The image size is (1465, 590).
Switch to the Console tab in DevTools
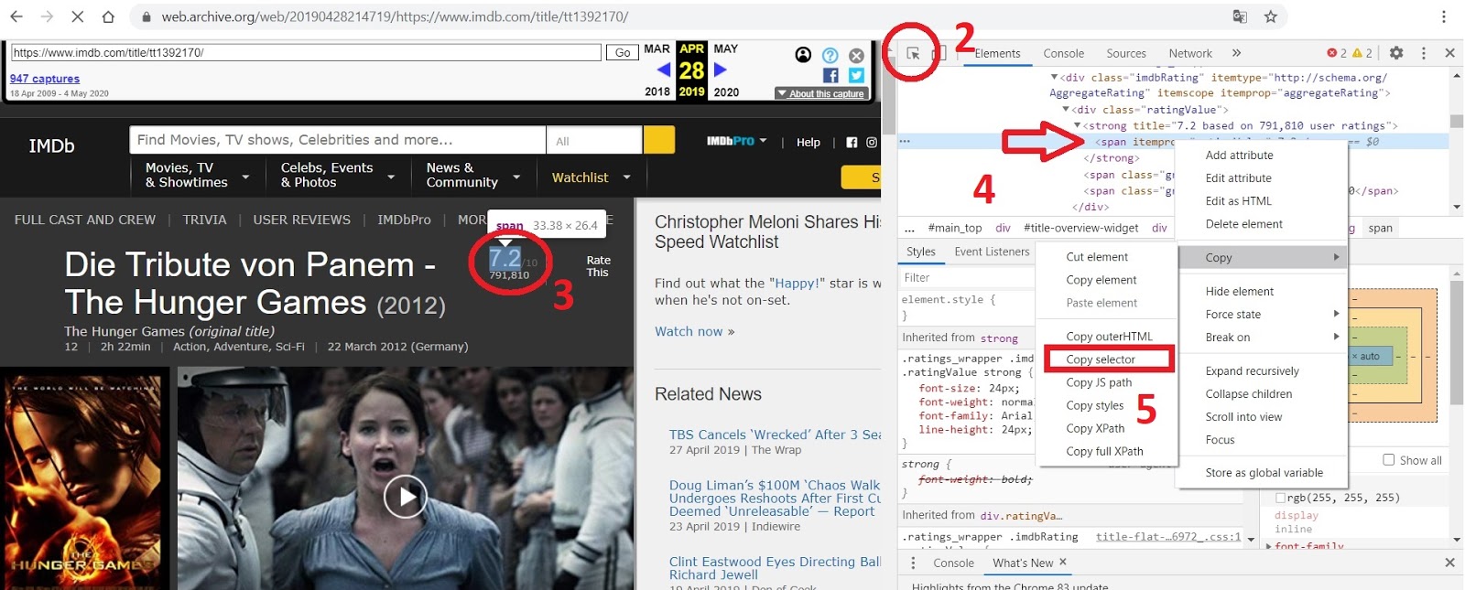1063,54
